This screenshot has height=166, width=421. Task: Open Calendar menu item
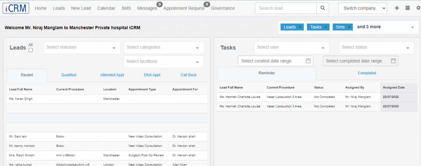click(x=106, y=8)
